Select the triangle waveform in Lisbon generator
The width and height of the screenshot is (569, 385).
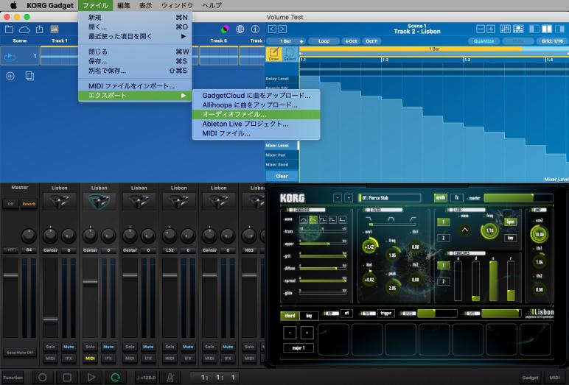304,219
